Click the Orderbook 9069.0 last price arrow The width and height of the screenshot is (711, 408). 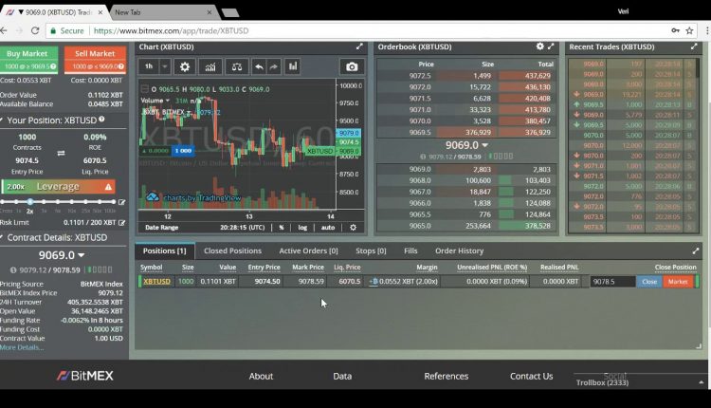point(484,145)
